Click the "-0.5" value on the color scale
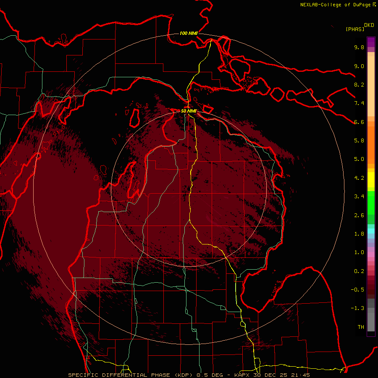 357,289
